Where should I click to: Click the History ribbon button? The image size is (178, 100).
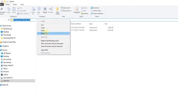[x=85, y=14]
